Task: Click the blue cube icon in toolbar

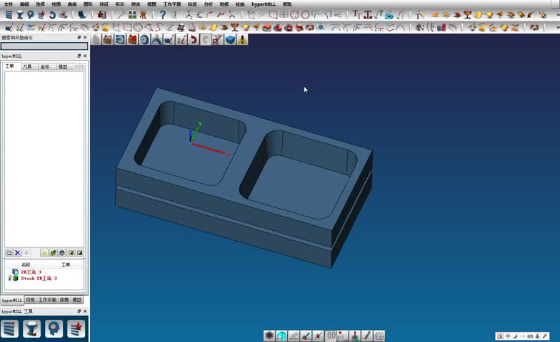Action: click(x=230, y=40)
